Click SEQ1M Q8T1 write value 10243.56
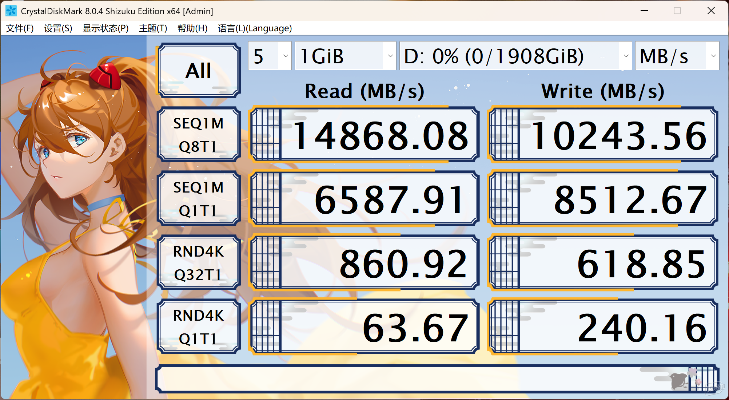The image size is (729, 400). coord(603,135)
